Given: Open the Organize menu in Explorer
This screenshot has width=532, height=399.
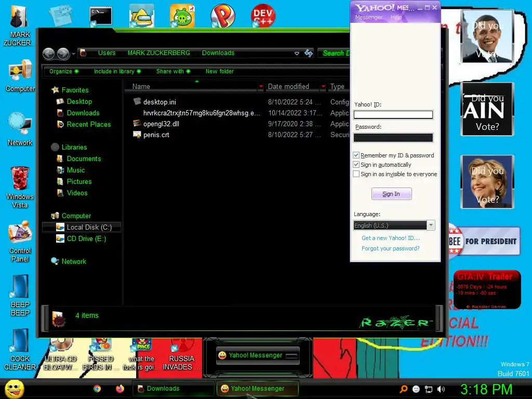Looking at the screenshot, I should [x=64, y=71].
